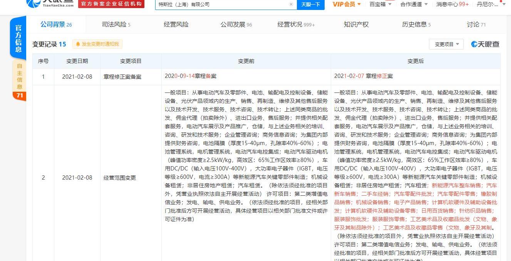Image resolution: width=511 pixels, height=261 pixels.
Task: Open 消息中心 notifications
Action: click(452, 4)
